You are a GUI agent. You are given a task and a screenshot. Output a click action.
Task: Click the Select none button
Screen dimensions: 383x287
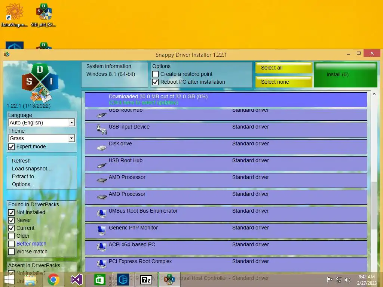284,82
